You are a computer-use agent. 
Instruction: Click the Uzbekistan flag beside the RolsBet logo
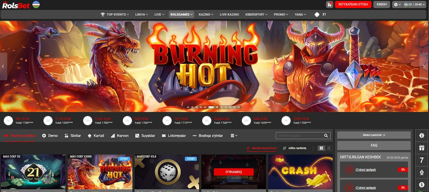pyautogui.click(x=36, y=5)
